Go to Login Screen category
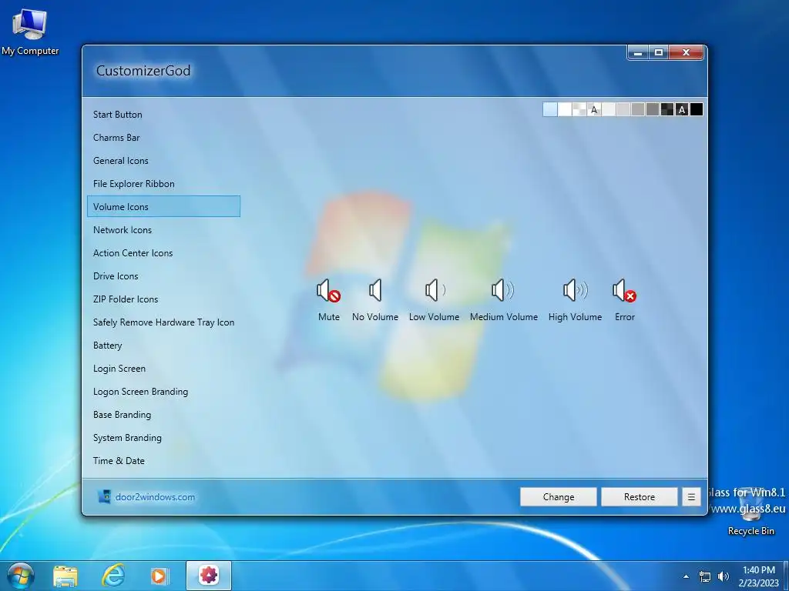 click(163, 369)
